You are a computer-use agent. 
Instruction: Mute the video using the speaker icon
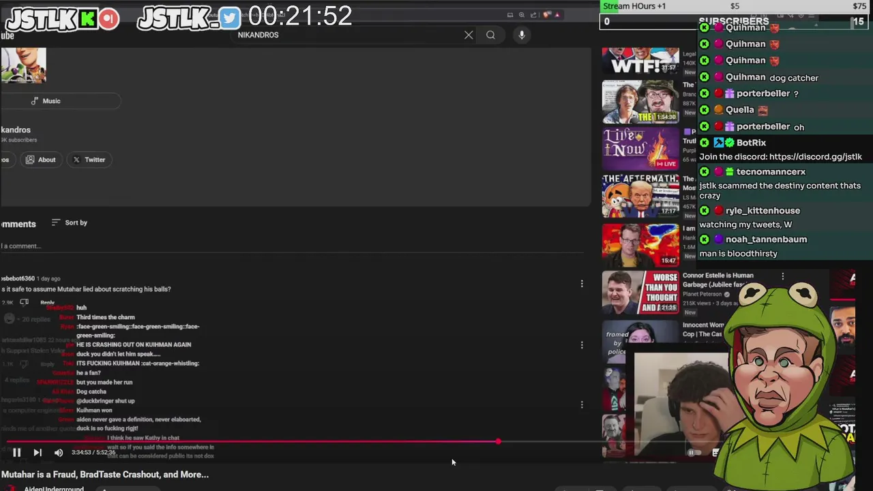[x=59, y=452]
